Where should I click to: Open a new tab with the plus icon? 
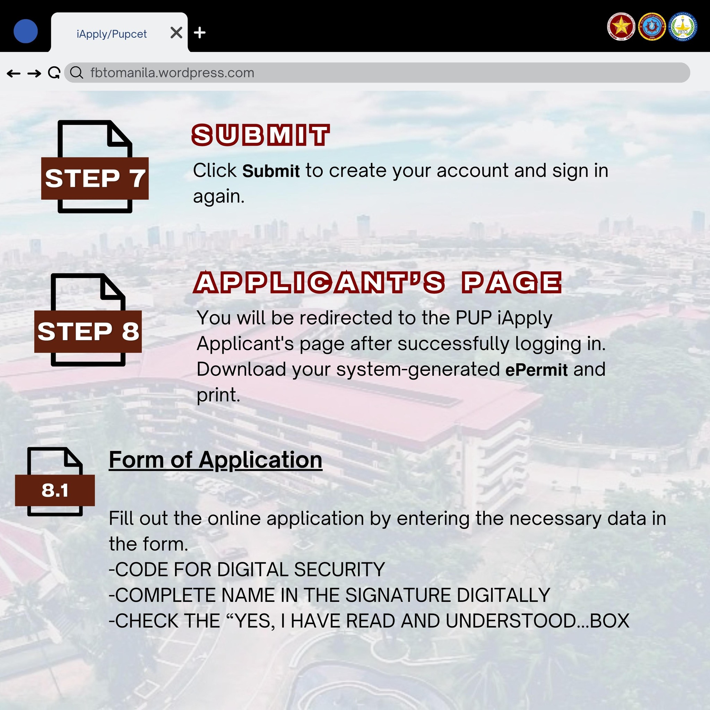200,33
